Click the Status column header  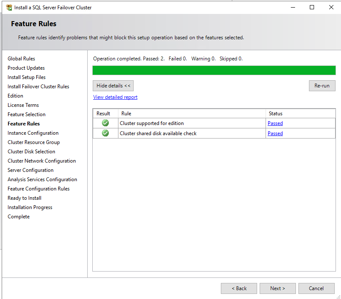(x=301, y=114)
